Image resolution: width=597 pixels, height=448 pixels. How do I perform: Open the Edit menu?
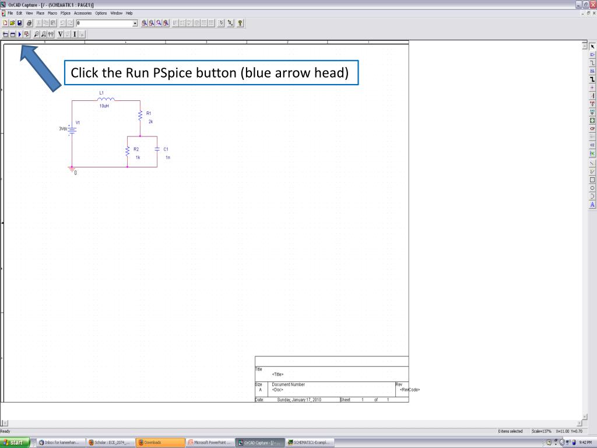[19, 13]
